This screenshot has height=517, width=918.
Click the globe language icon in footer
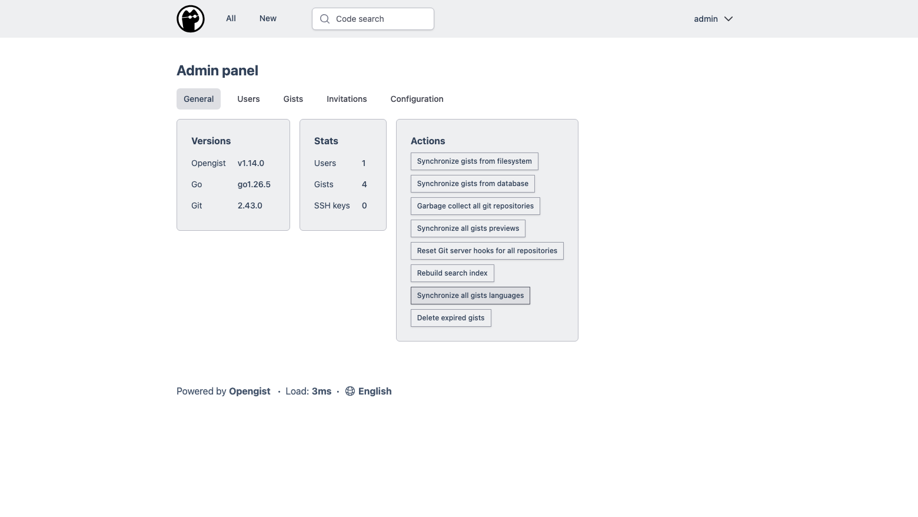[x=350, y=391]
